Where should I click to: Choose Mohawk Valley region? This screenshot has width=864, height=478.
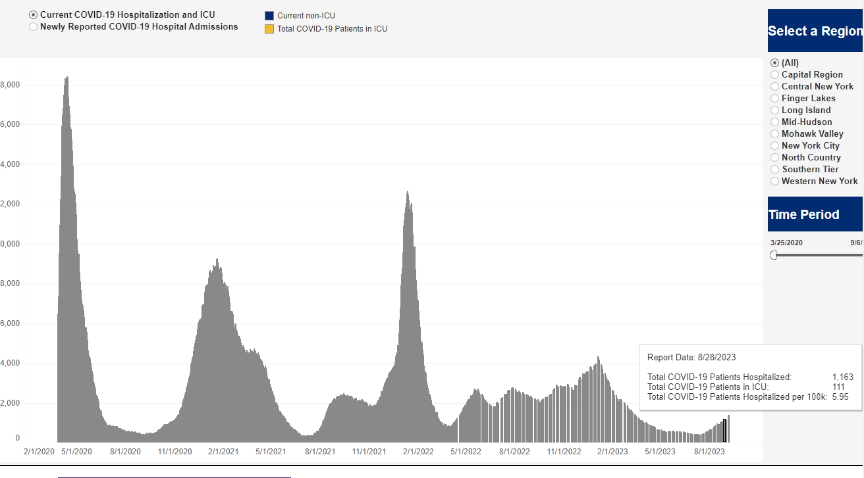(x=774, y=134)
